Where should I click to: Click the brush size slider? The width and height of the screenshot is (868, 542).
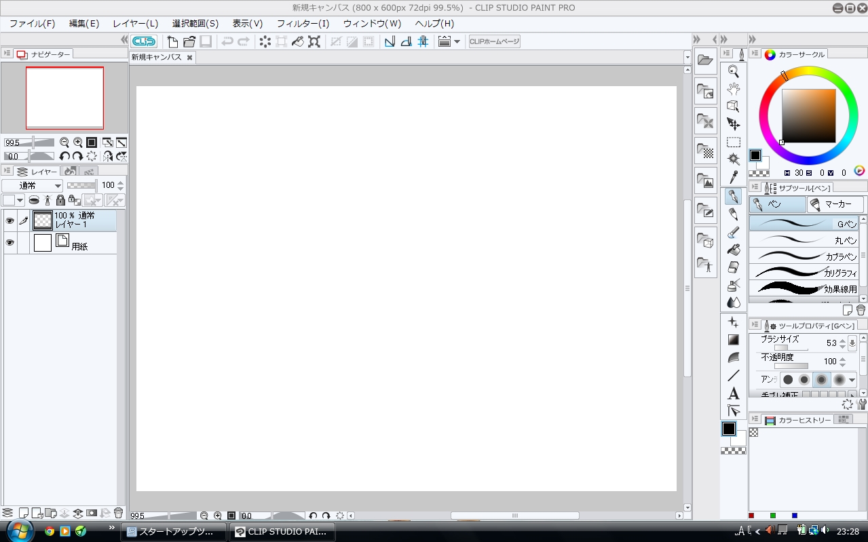(x=791, y=347)
